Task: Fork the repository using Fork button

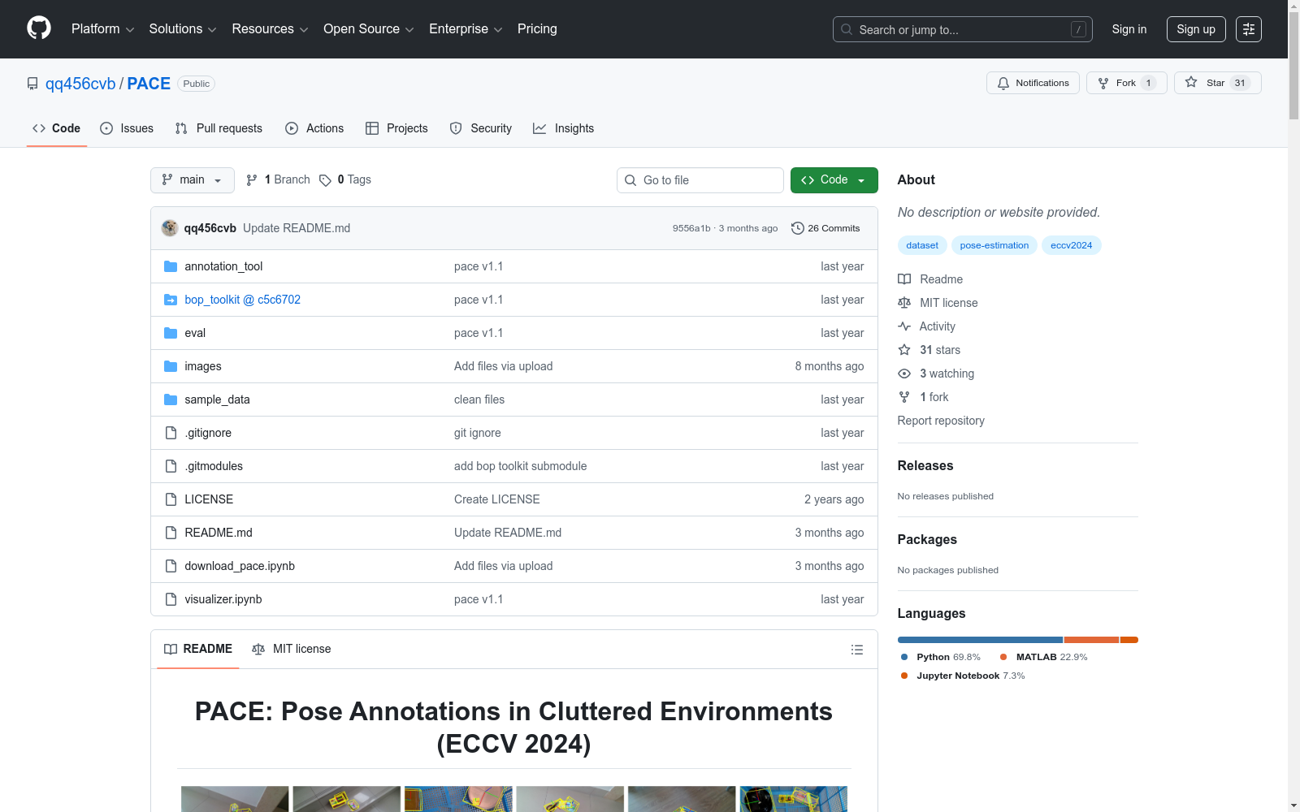Action: (x=1126, y=83)
